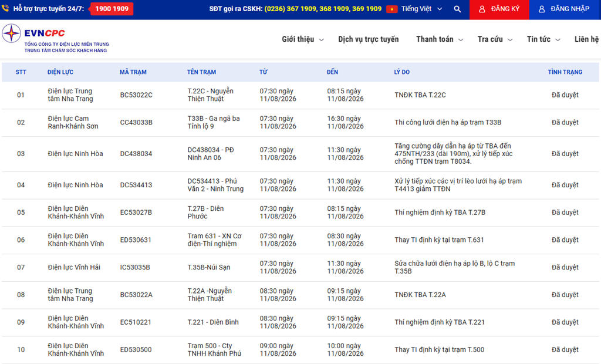Click end time 16:30 ngày 11/08/2026
Screen dimensions: 601x364
[345, 123]
